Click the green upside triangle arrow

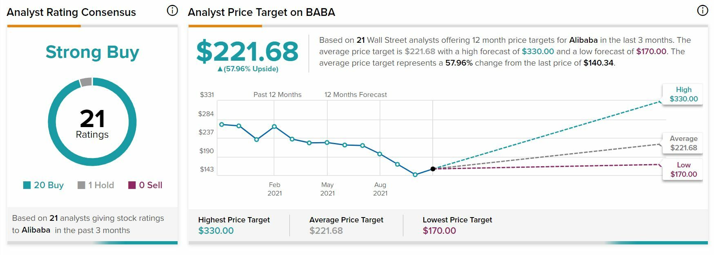(x=220, y=69)
